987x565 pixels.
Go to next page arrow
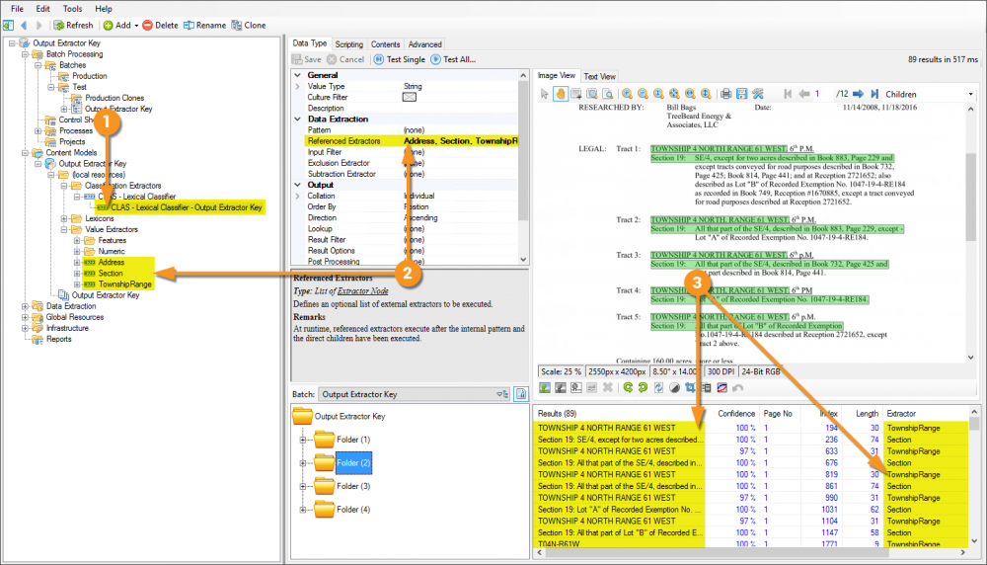859,94
